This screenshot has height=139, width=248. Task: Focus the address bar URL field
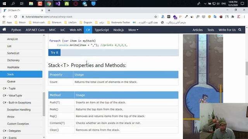coord(89,17)
